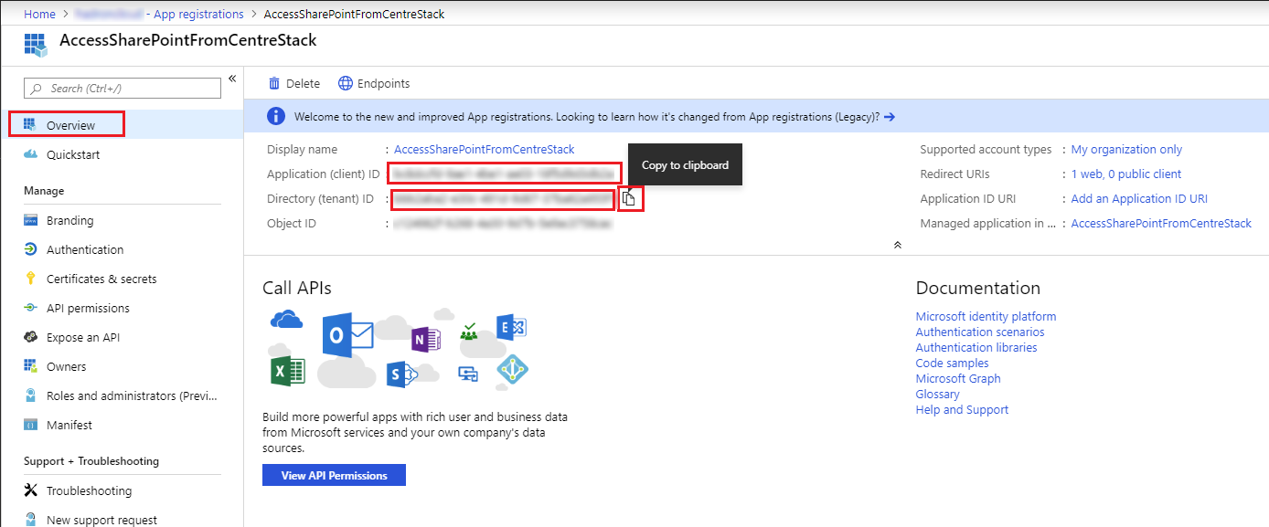Click Add an Application ID URI
1269x527 pixels.
click(x=1139, y=198)
